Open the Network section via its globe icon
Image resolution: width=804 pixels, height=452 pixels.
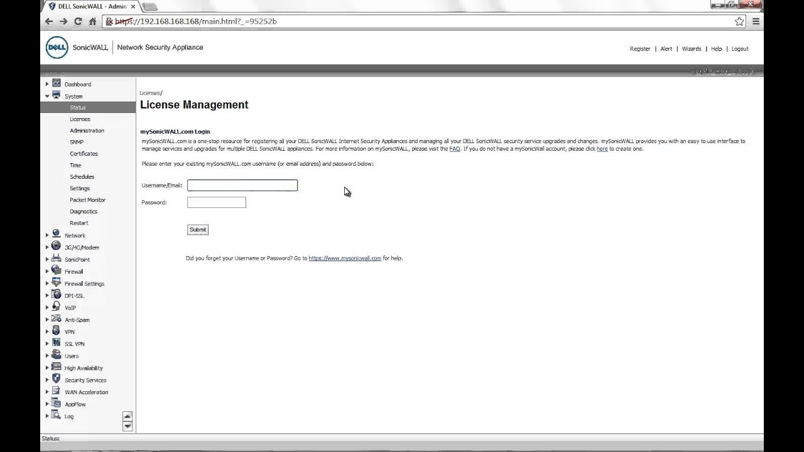[56, 235]
